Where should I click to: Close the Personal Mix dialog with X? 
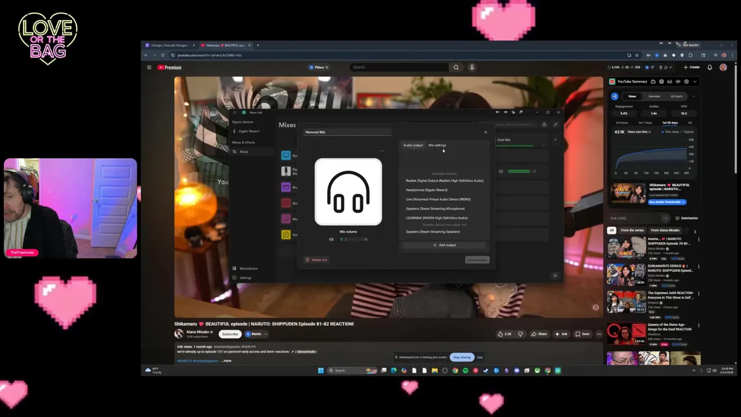coord(486,132)
